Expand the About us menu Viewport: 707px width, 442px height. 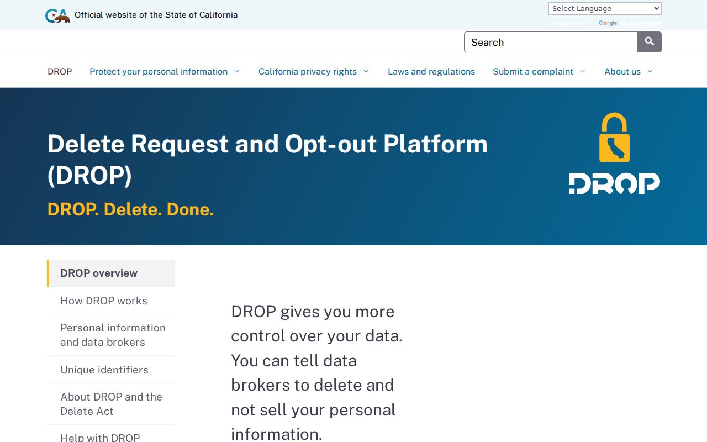629,71
